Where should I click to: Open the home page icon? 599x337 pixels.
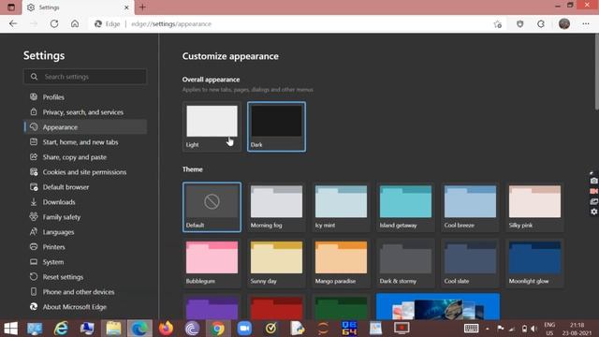(75, 23)
